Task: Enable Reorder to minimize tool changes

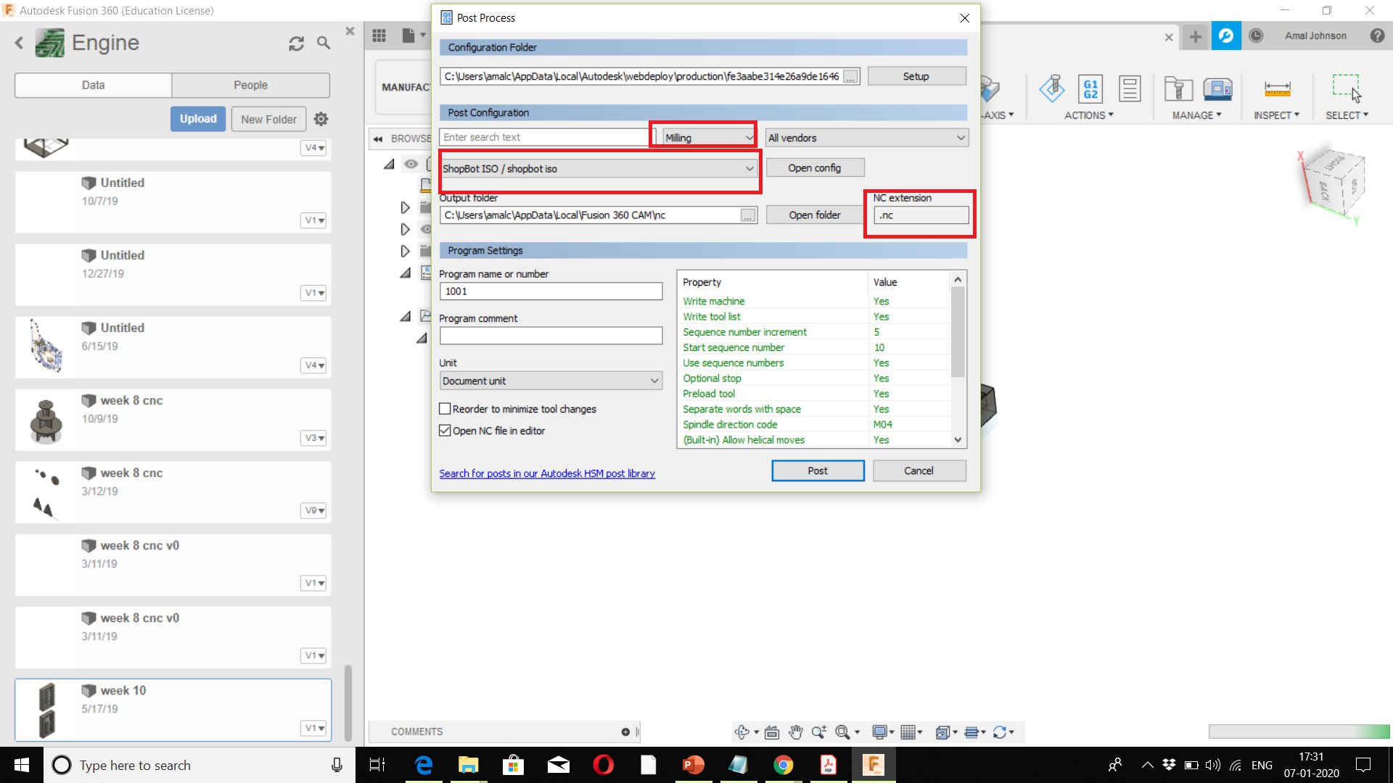Action: 445,409
